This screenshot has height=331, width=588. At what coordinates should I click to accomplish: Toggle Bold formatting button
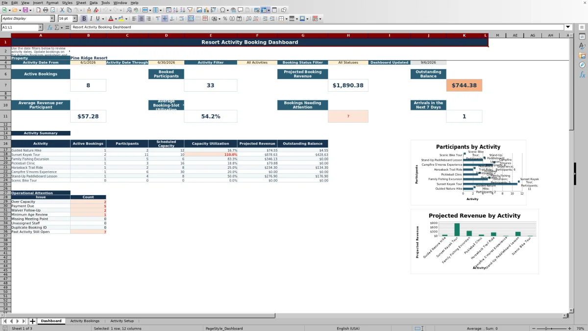click(x=84, y=19)
